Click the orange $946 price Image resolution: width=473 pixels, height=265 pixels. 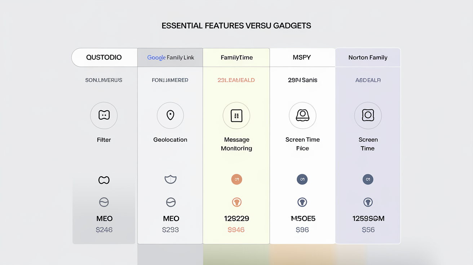[x=236, y=230]
